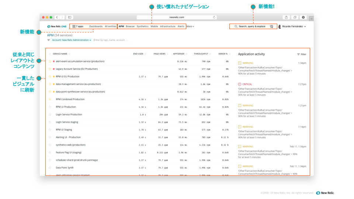Click the search magnifier icon
Viewport: 354px width, 199px height.
236,27
